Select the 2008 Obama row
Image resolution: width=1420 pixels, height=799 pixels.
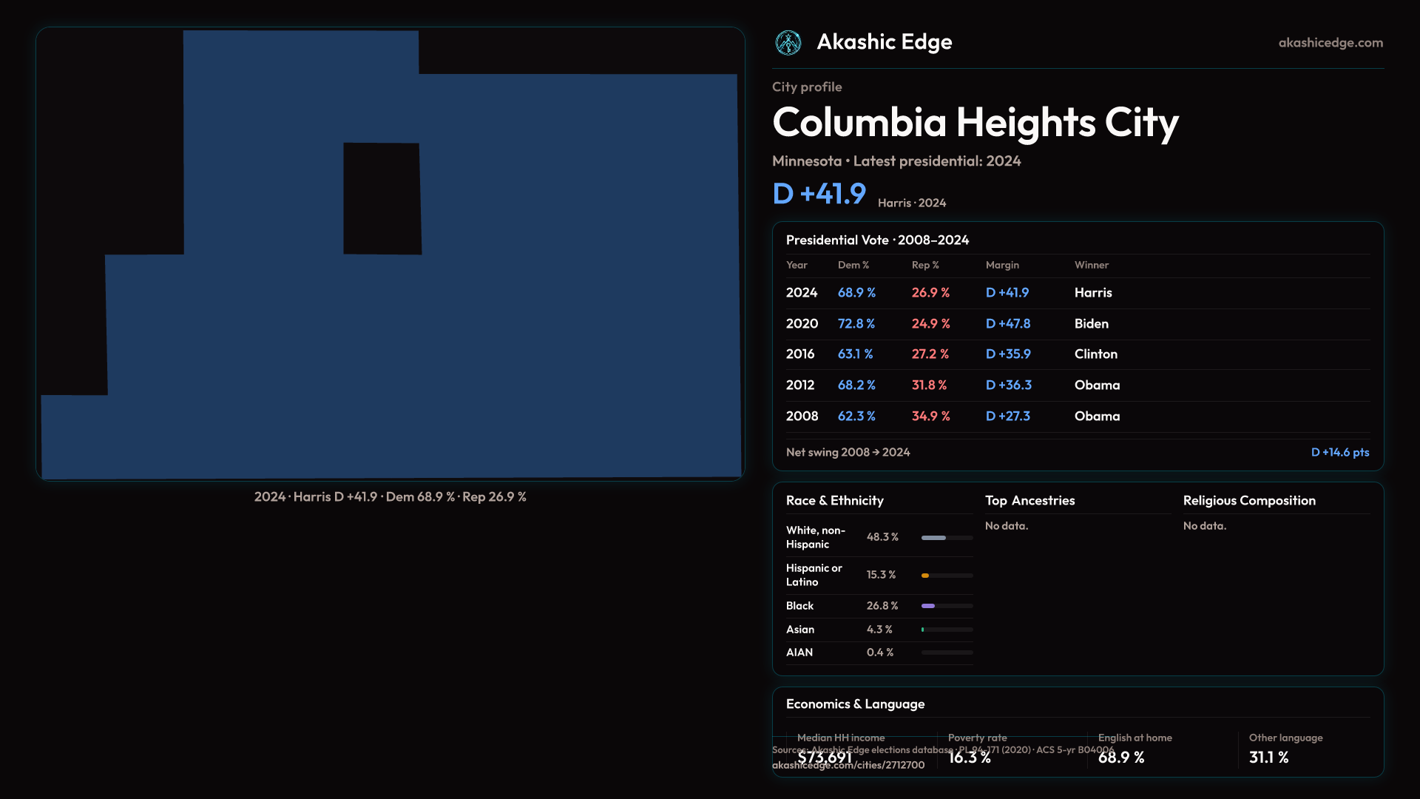[x=1077, y=417]
